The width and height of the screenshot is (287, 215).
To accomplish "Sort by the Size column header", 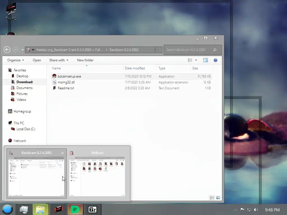I will click(x=195, y=68).
